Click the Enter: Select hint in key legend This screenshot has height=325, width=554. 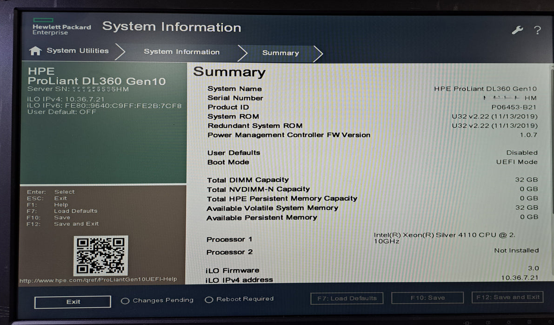pyautogui.click(x=51, y=192)
